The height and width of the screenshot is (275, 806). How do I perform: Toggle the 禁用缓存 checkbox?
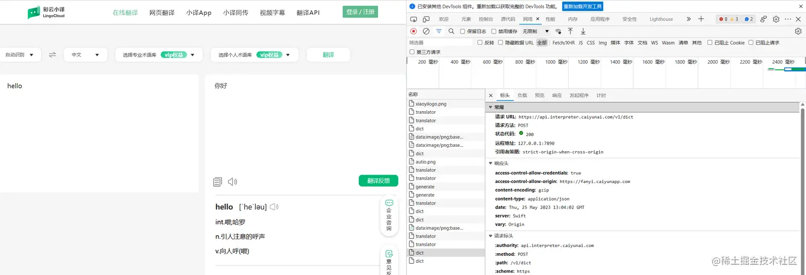494,31
